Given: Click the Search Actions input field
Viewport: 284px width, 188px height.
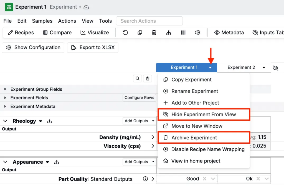Looking at the screenshot, I should [x=149, y=21].
